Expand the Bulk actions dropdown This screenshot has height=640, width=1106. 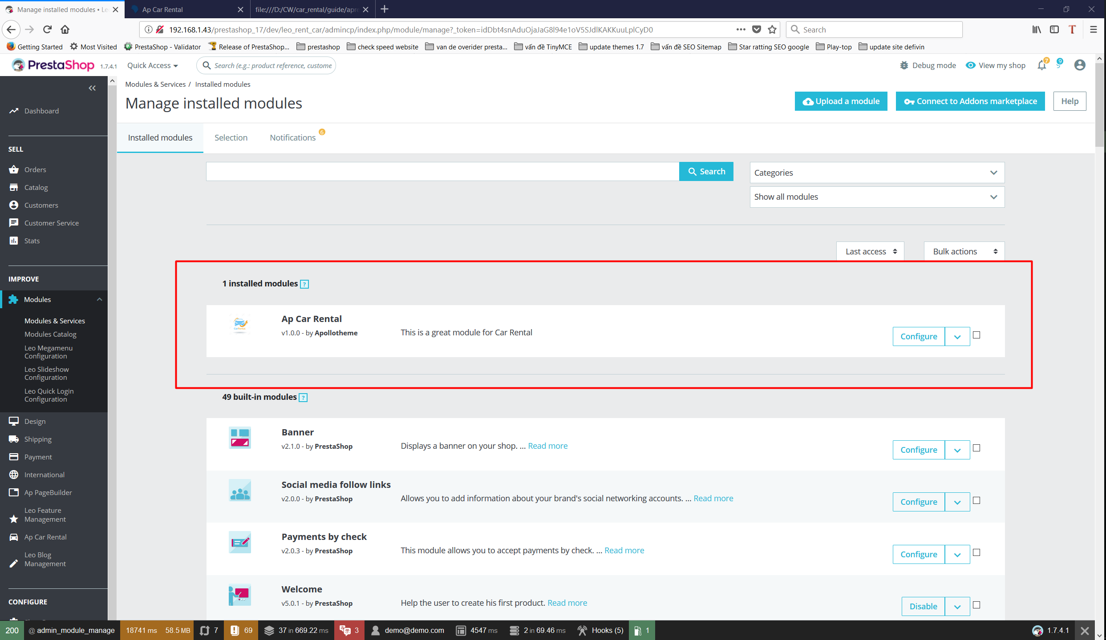(x=964, y=251)
